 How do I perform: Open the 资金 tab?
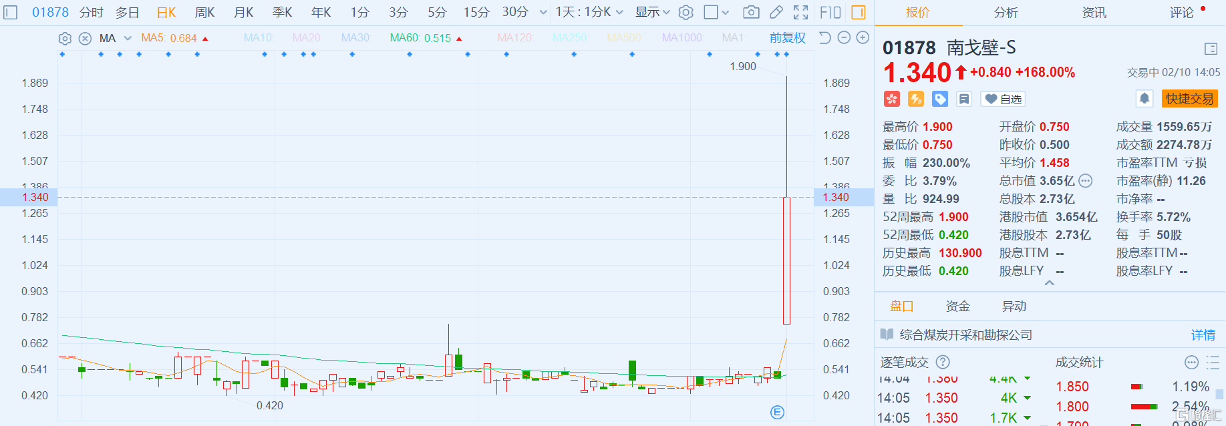[957, 306]
